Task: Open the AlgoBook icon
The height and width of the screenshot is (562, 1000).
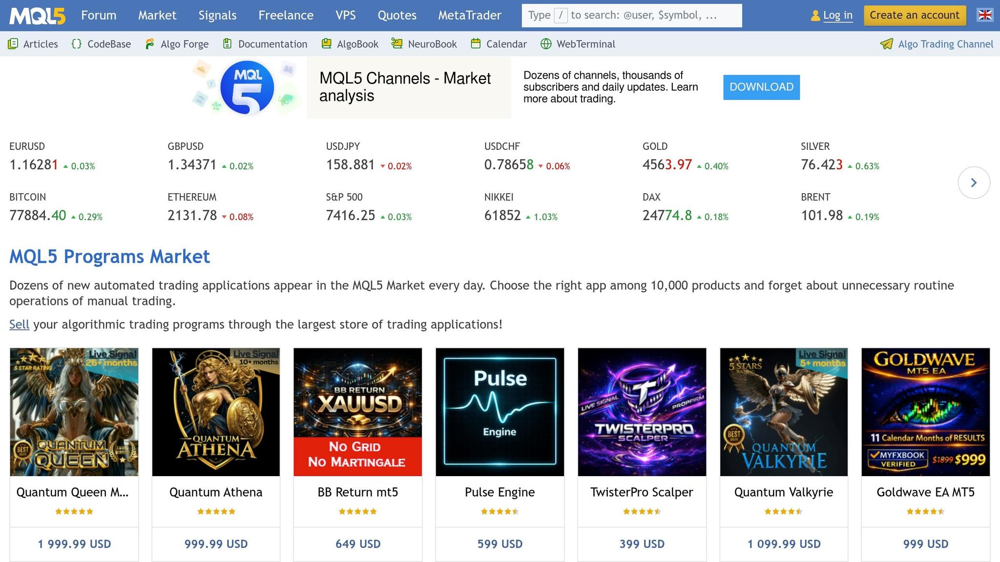Action: click(x=327, y=44)
